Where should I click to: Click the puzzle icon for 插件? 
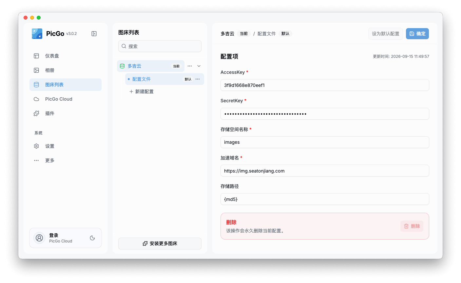36,113
